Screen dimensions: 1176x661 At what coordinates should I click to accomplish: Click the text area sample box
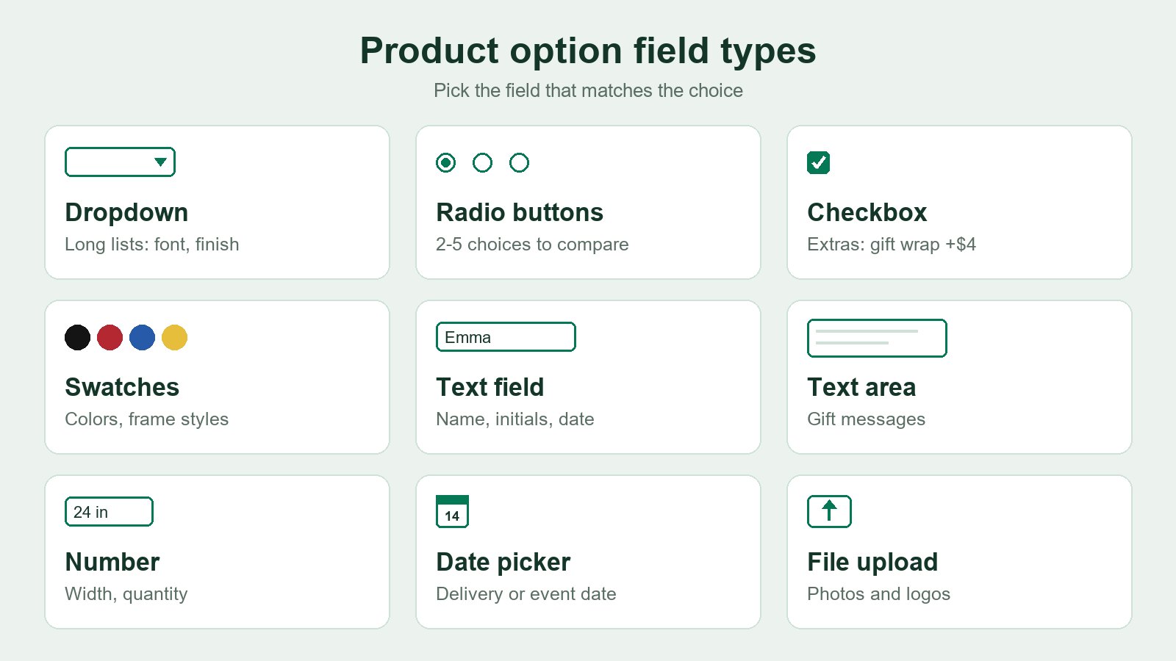tap(877, 338)
